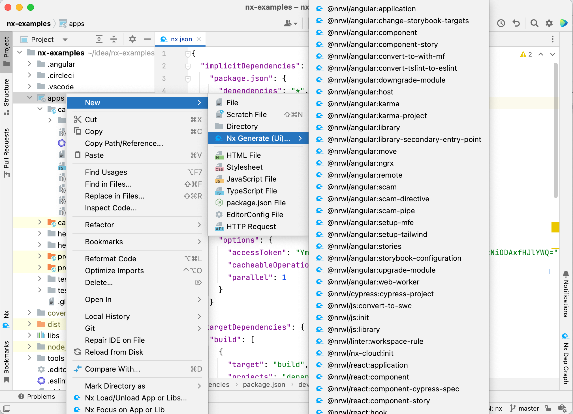Open IDE settings gear in top toolbar
Screen dimensions: 573x414
pos(549,23)
